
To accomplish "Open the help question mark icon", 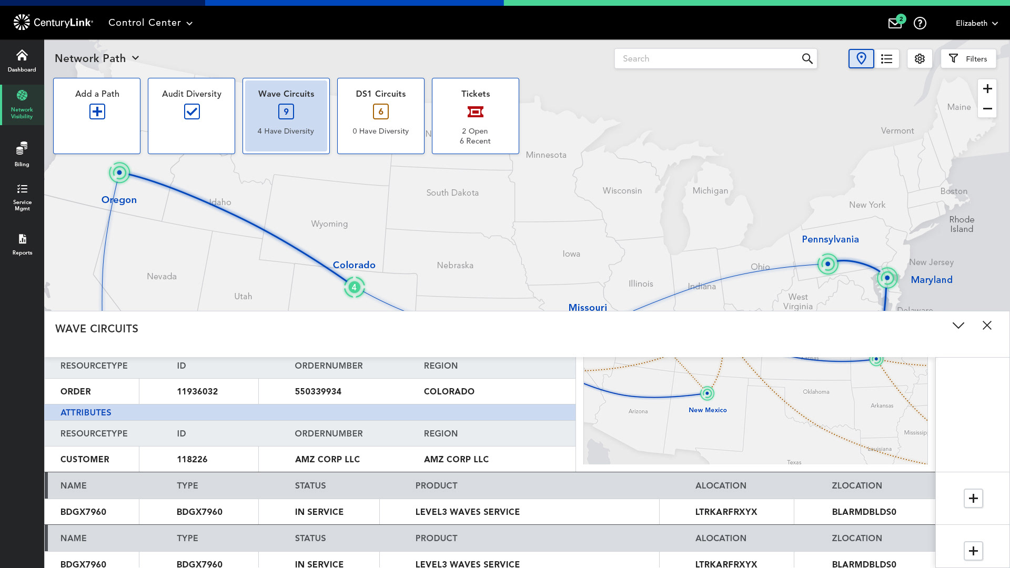I will point(920,23).
